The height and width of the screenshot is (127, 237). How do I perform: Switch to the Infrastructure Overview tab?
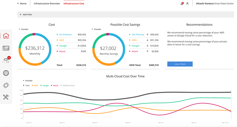pos(47,4)
